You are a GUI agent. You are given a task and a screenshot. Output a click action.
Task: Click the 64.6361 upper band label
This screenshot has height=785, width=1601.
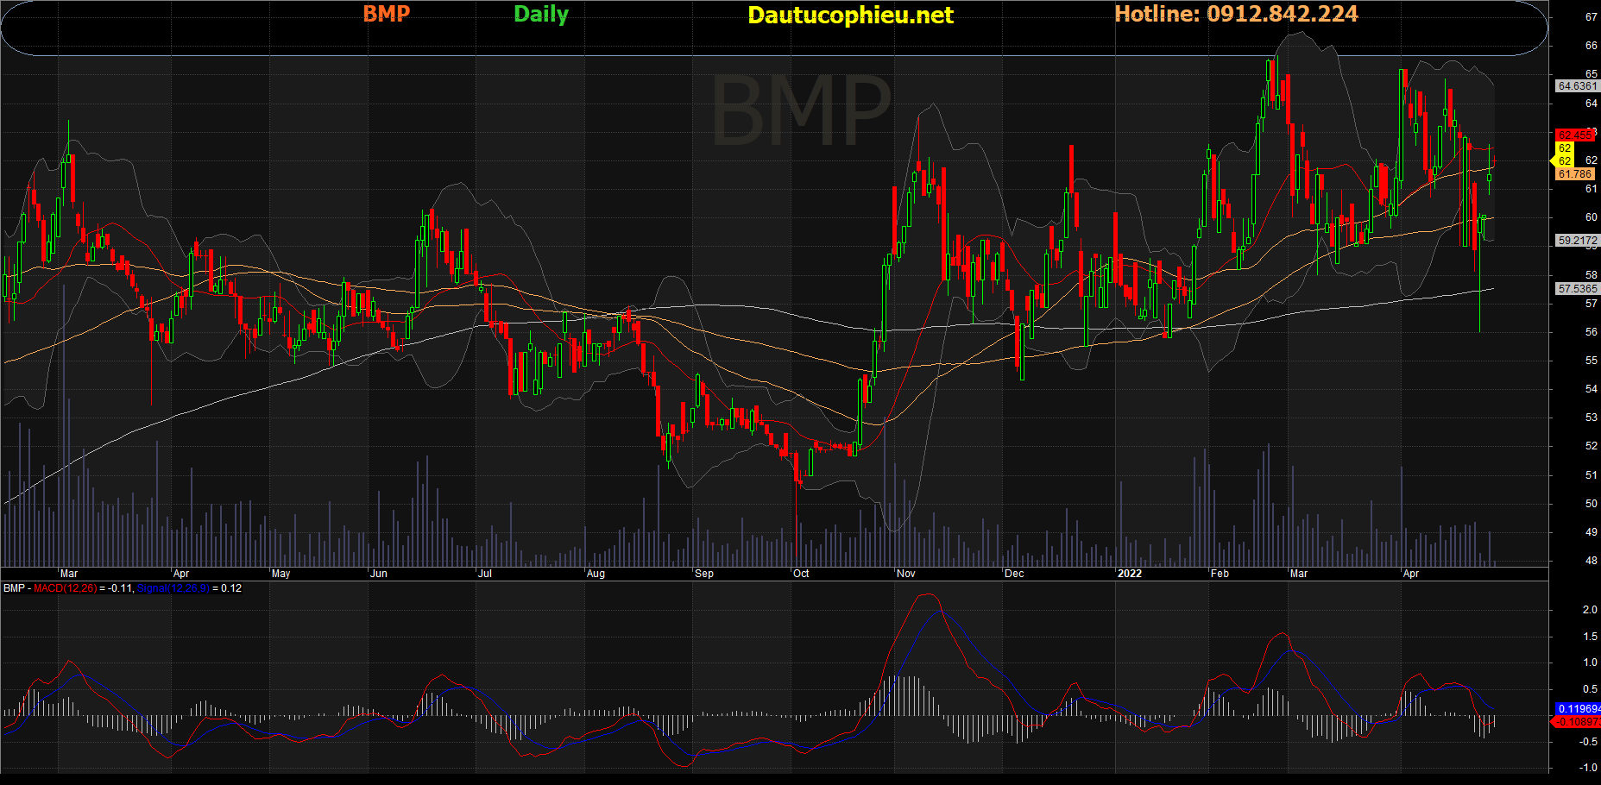[1577, 86]
